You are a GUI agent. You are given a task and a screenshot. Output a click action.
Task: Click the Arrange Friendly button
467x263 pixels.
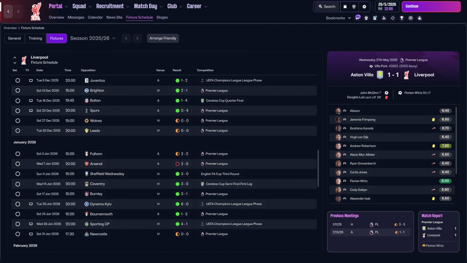[163, 38]
